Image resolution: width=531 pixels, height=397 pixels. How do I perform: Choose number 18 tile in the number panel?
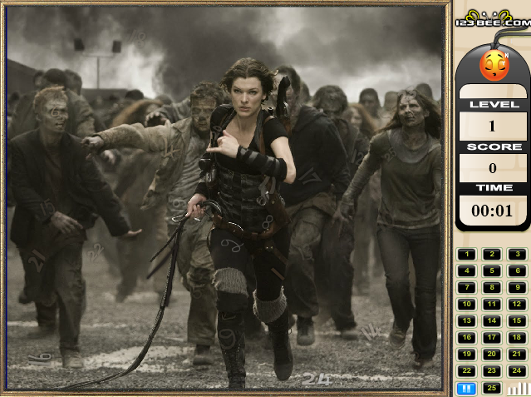pos(517,337)
